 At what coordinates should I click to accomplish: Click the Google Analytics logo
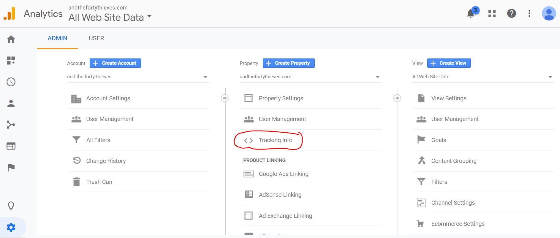pyautogui.click(x=10, y=14)
